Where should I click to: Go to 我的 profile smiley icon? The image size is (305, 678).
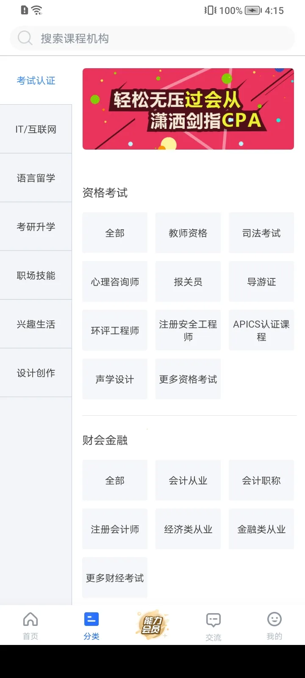274,620
